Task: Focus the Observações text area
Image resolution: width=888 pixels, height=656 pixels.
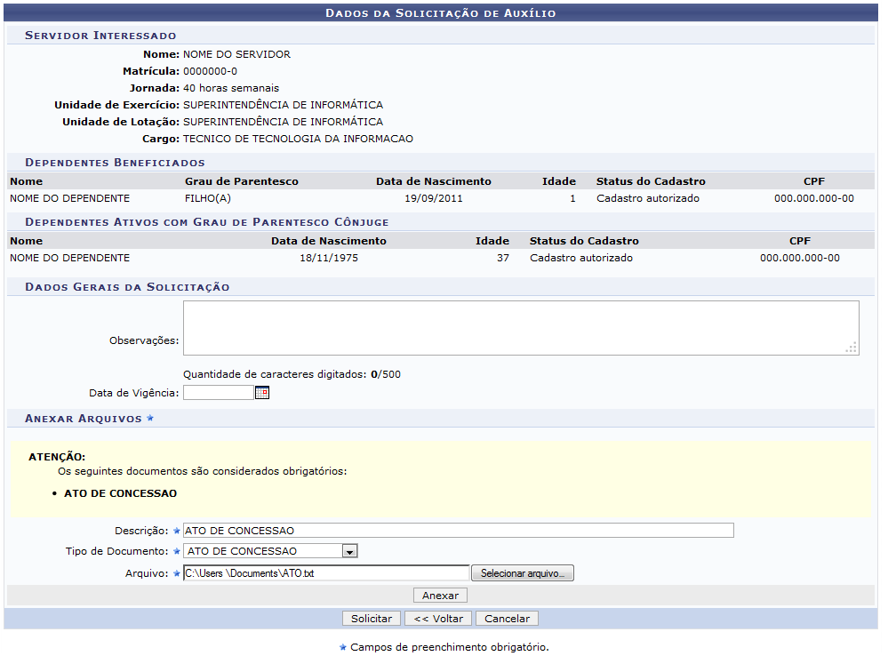Action: [x=520, y=328]
